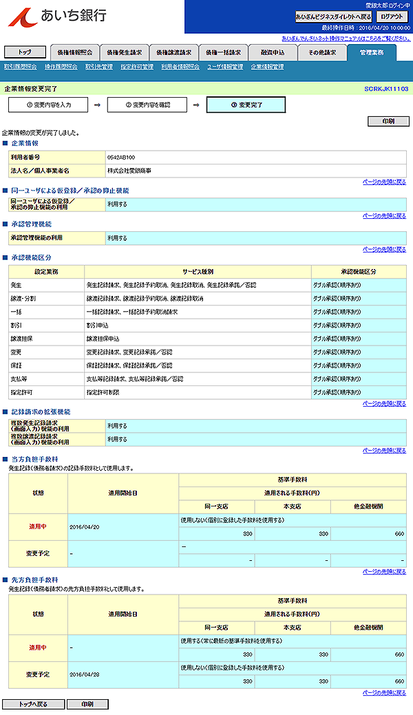Click the 印刷 button beside トップへ戻る
The width and height of the screenshot is (413, 715).
pos(87,704)
